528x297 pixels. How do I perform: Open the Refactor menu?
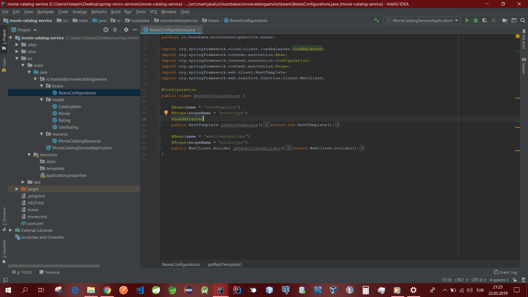pos(99,12)
